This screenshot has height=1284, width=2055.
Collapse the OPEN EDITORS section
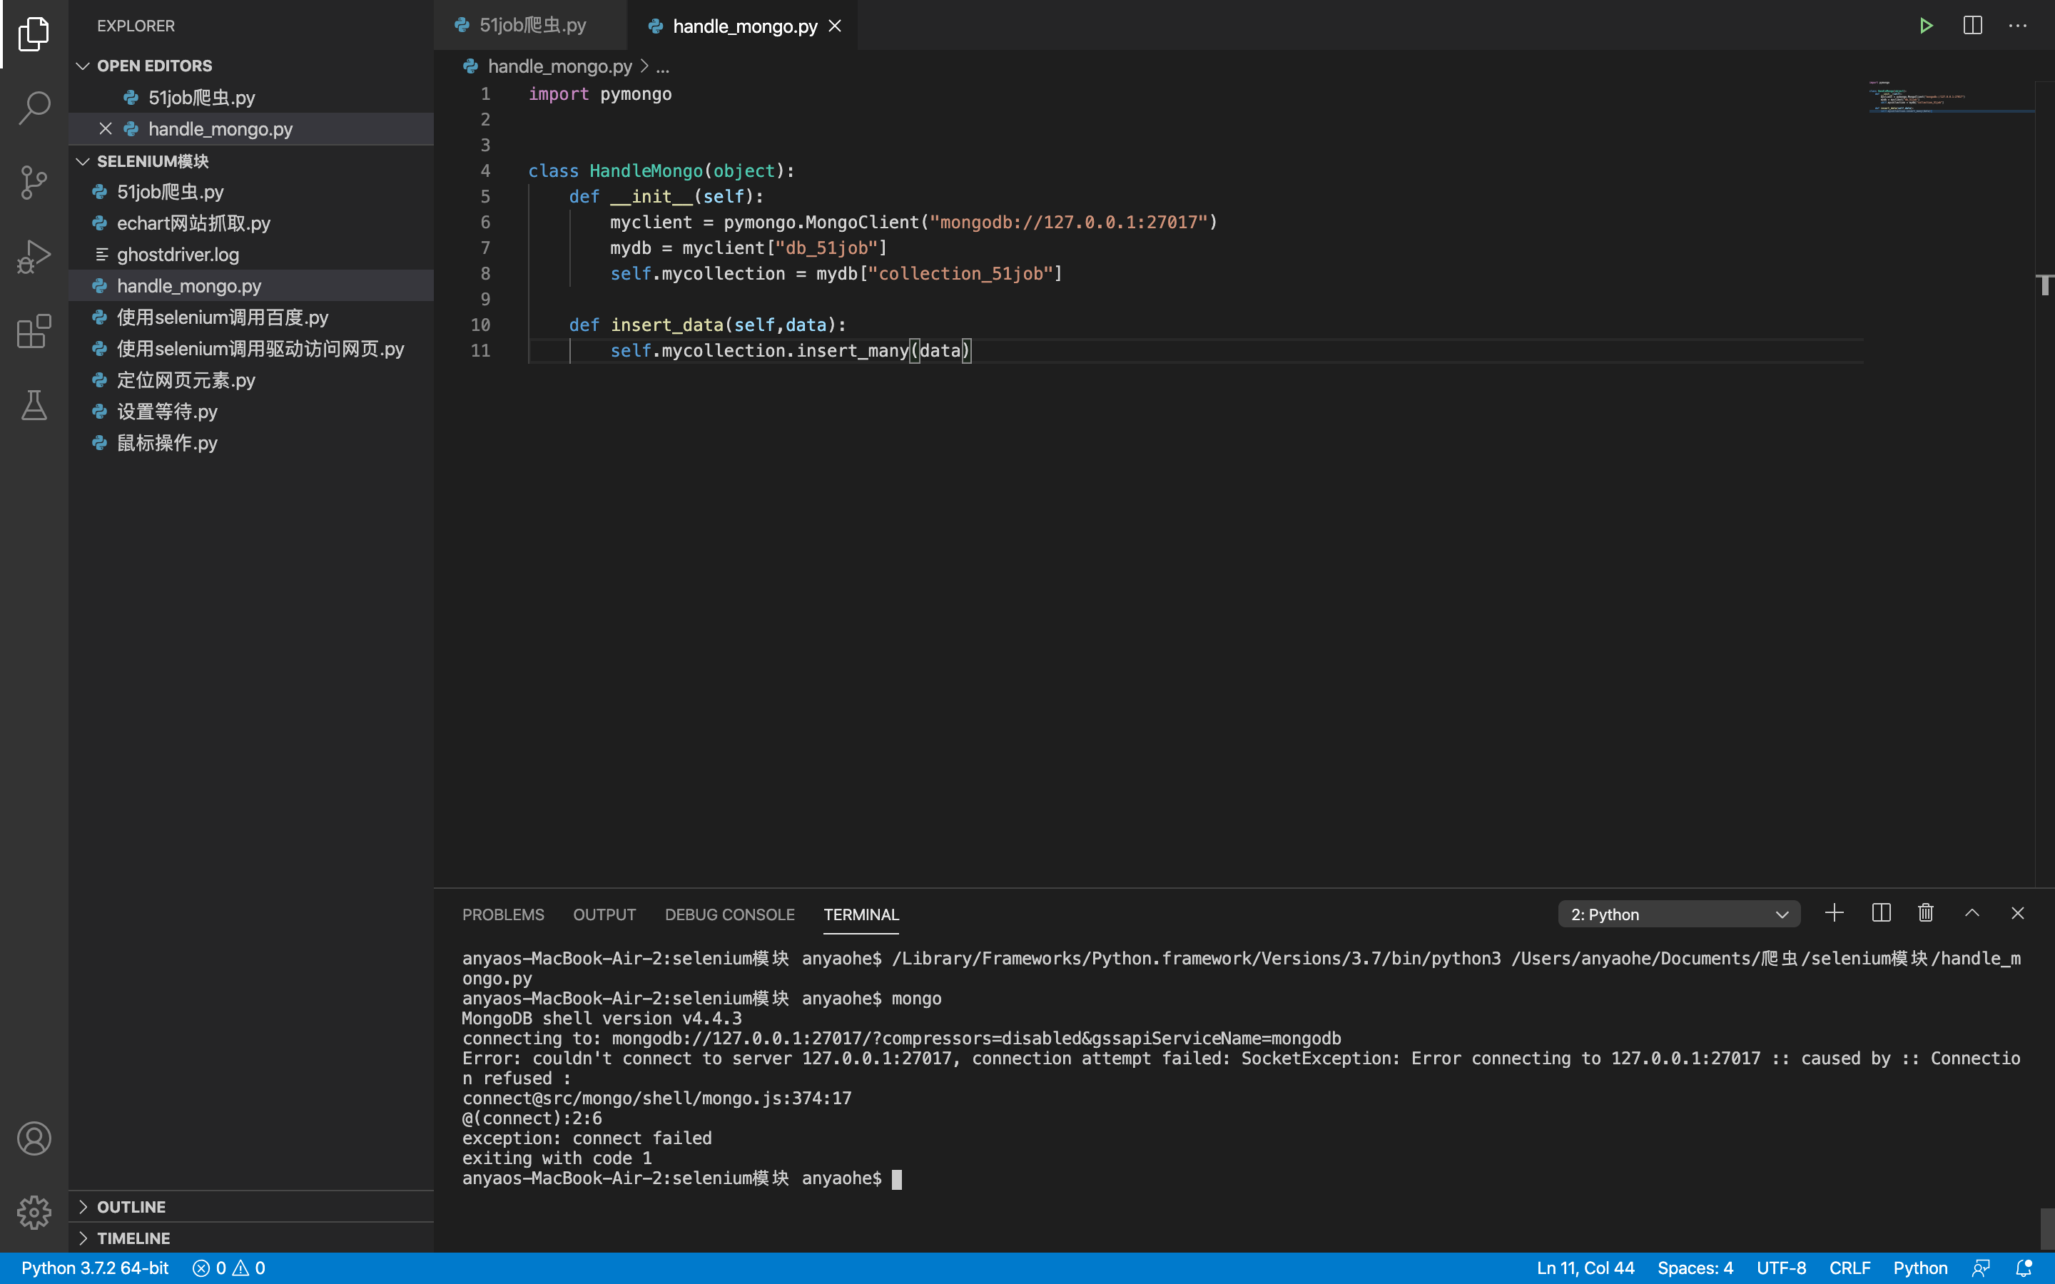(251, 66)
